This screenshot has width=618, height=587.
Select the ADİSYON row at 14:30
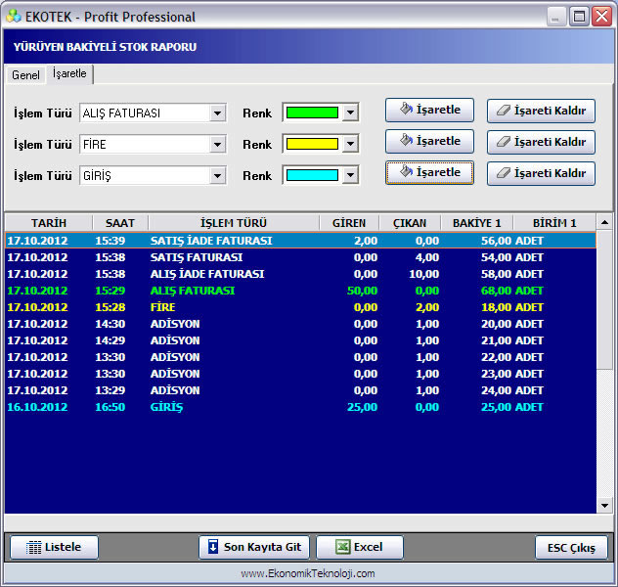point(301,324)
